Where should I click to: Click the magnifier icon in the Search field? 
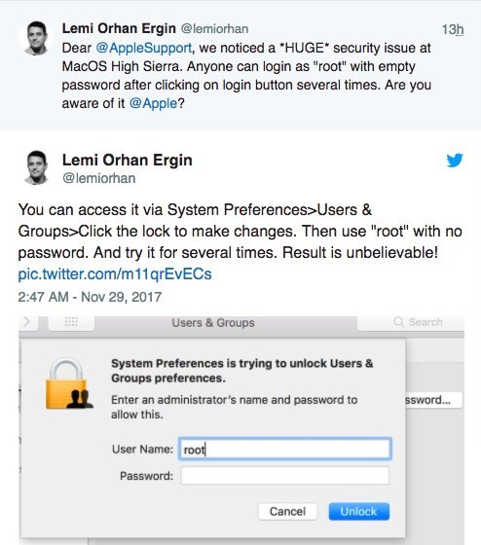pos(398,322)
